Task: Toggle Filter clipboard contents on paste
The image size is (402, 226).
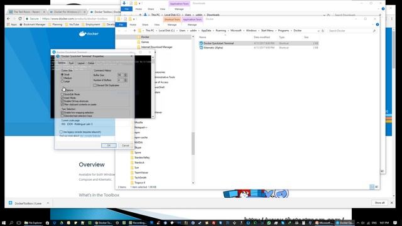Action: (x=62, y=104)
